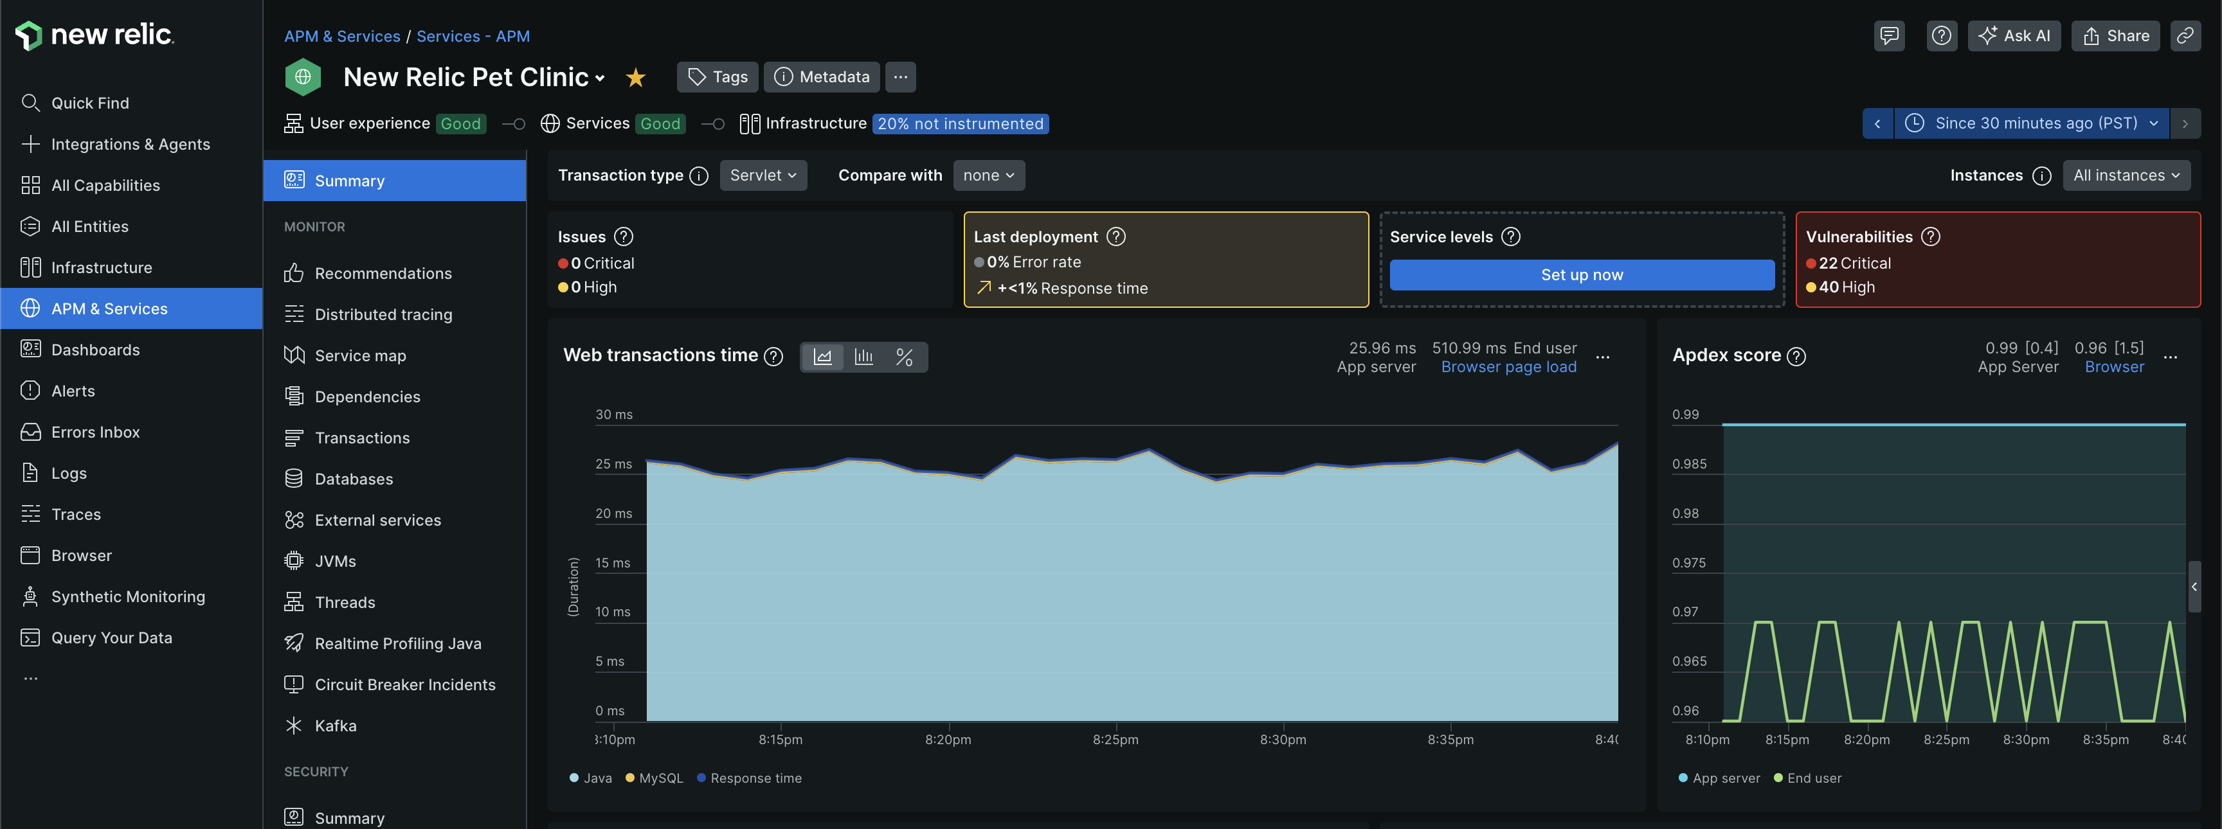Image resolution: width=2222 pixels, height=829 pixels.
Task: Open Errors Inbox in sidebar
Action: point(131,432)
